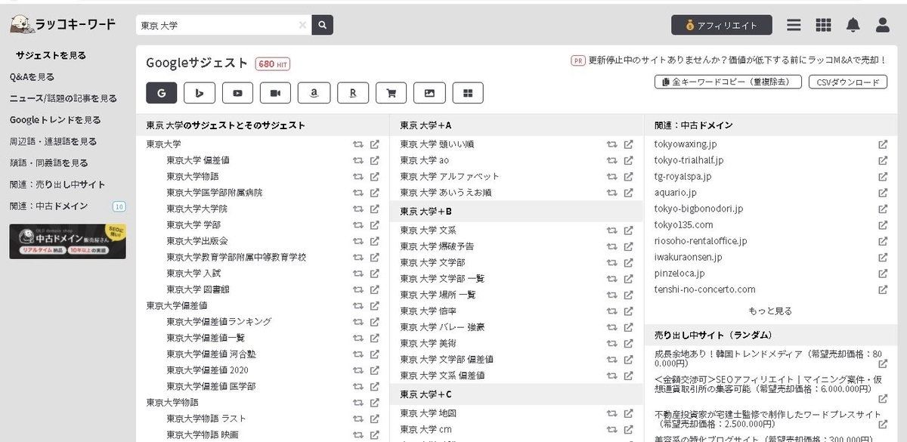Open the ラッコM&A PR advertisement link
The width and height of the screenshot is (907, 442).
click(x=737, y=60)
